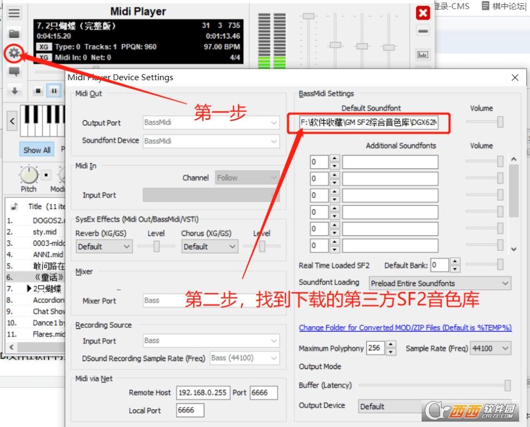This screenshot has width=530, height=427.
Task: Decrease Maximum Polyphony value
Action: pyautogui.click(x=391, y=352)
